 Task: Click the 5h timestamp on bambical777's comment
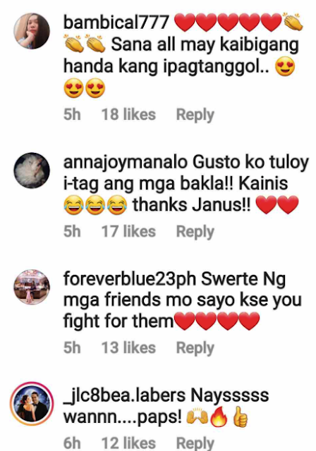click(72, 114)
